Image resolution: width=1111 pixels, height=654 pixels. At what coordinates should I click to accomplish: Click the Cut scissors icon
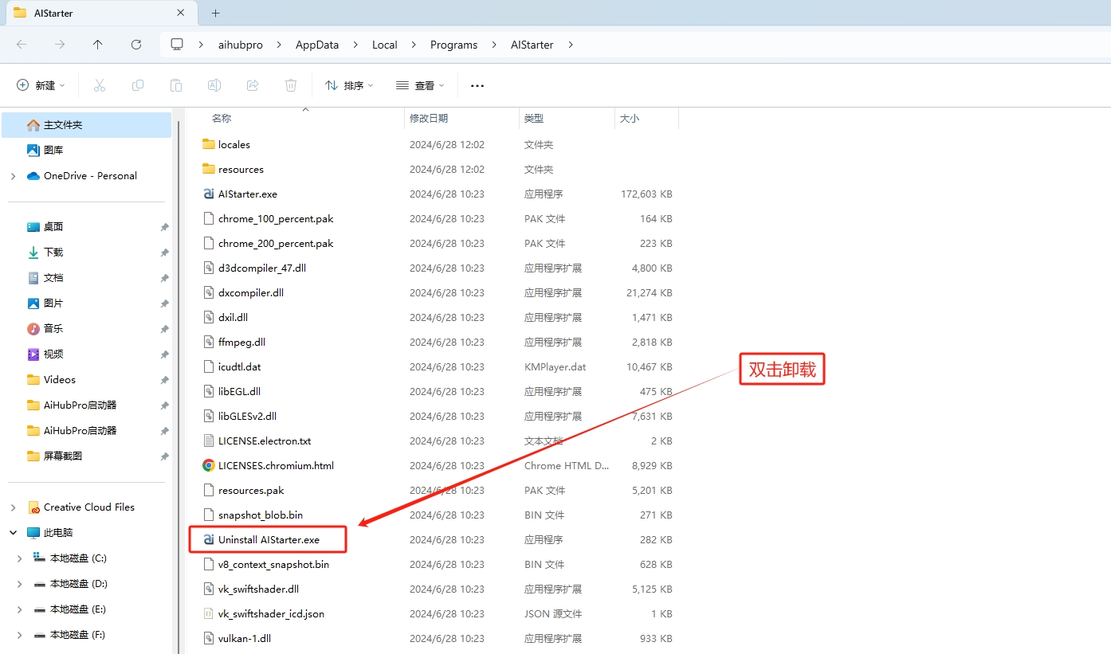point(100,85)
